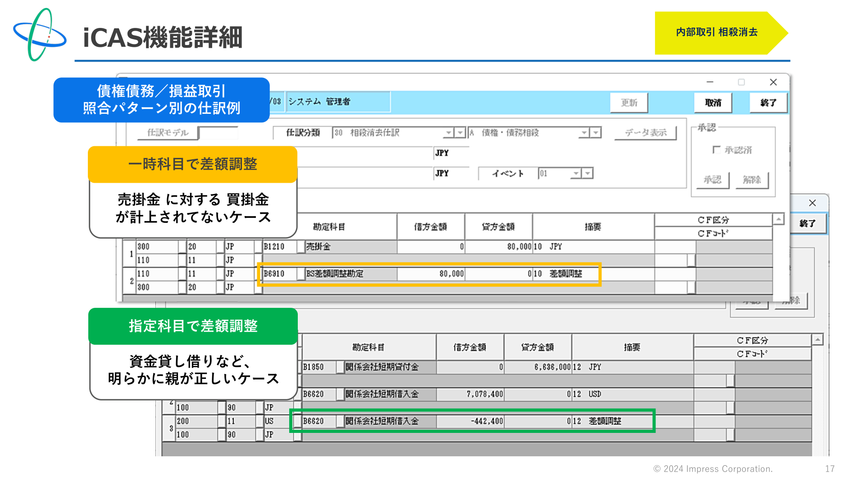The width and height of the screenshot is (865, 486).
Task: Click the 貸方金額 column header in the upper table
Action: 498,227
